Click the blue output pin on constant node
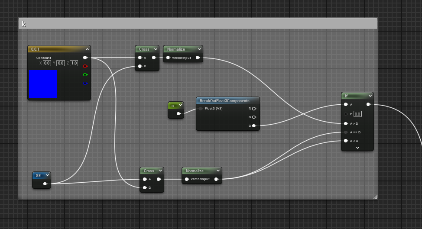The height and width of the screenshot is (229, 422). point(85,83)
